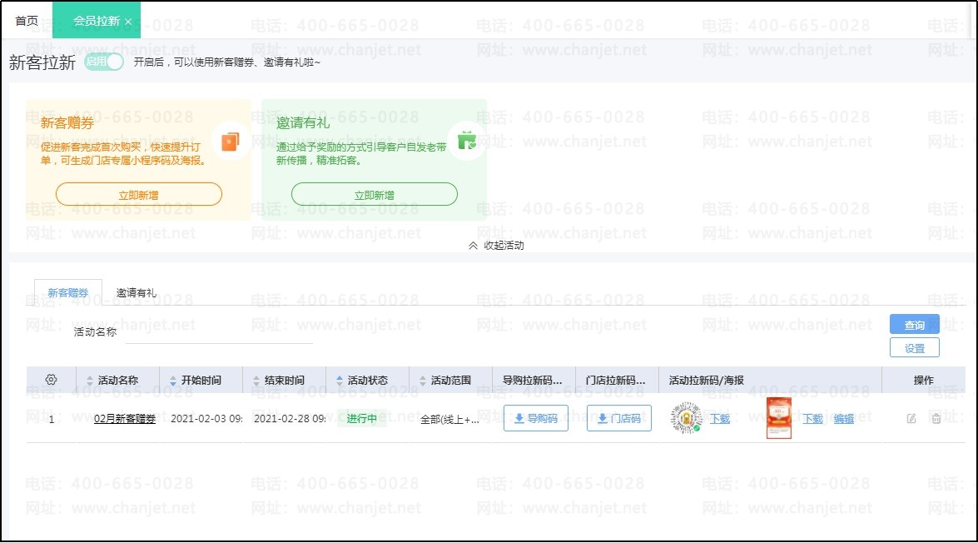Switch to the 新客赠券 list tab

pyautogui.click(x=68, y=292)
